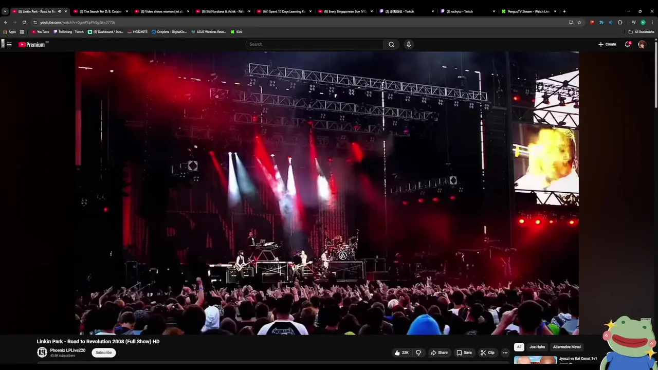Open a new browser tab
The width and height of the screenshot is (658, 370).
pos(564,11)
